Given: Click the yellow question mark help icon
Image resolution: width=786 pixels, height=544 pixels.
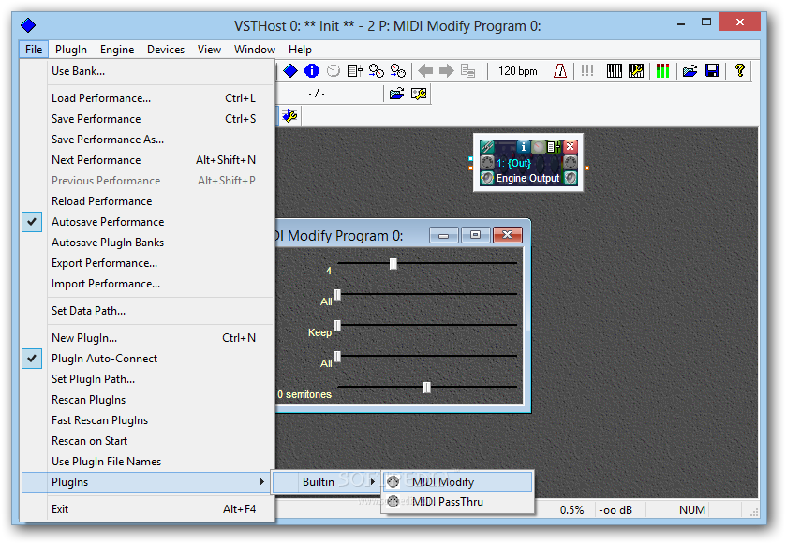Looking at the screenshot, I should pyautogui.click(x=740, y=70).
